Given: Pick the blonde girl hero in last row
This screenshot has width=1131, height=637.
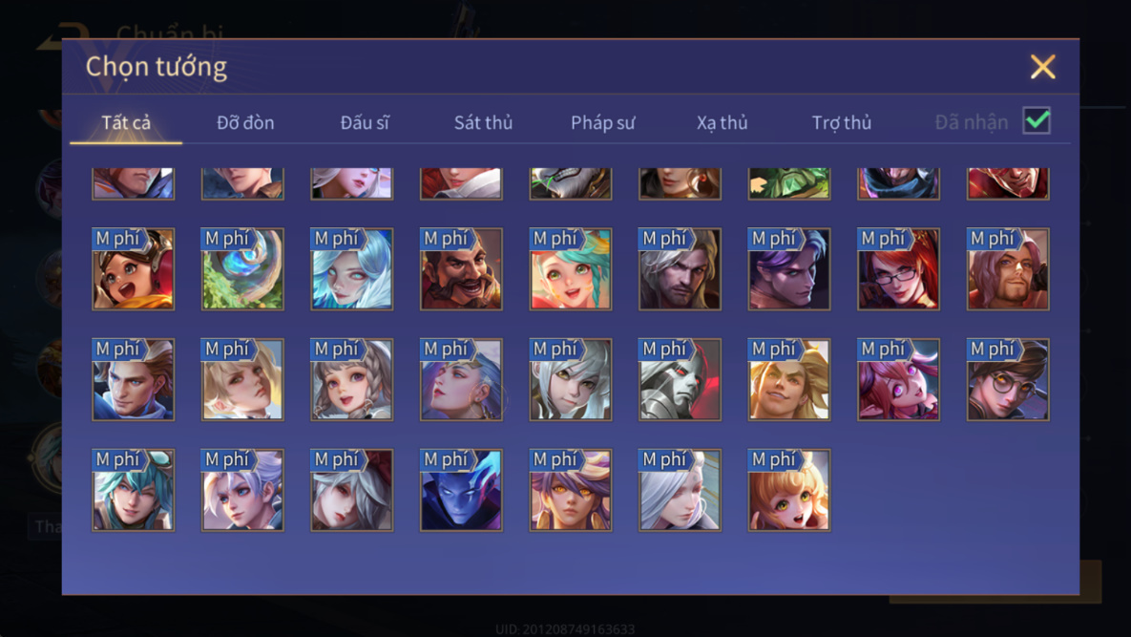Looking at the screenshot, I should click(x=789, y=490).
